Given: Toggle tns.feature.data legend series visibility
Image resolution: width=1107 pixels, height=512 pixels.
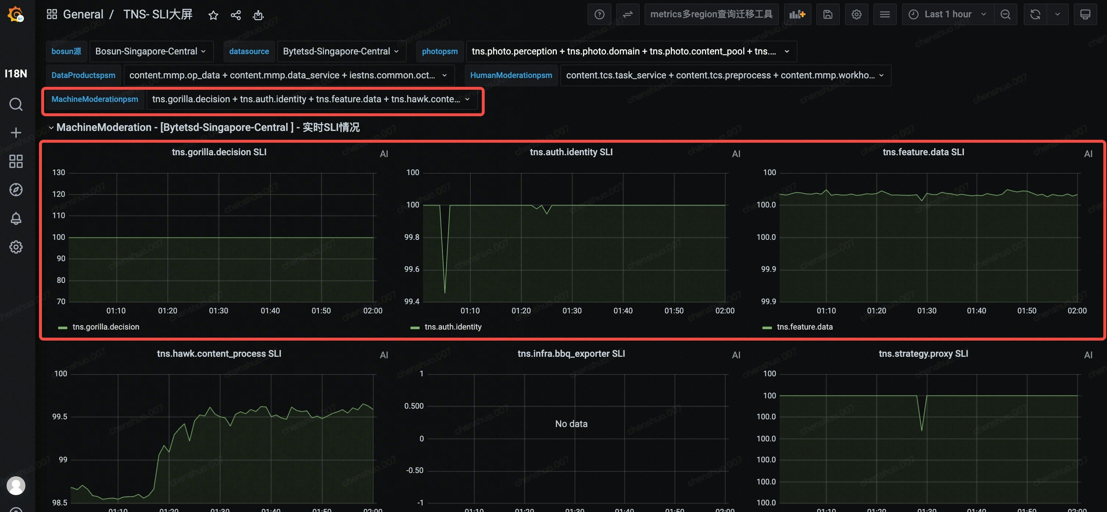Looking at the screenshot, I should point(804,327).
